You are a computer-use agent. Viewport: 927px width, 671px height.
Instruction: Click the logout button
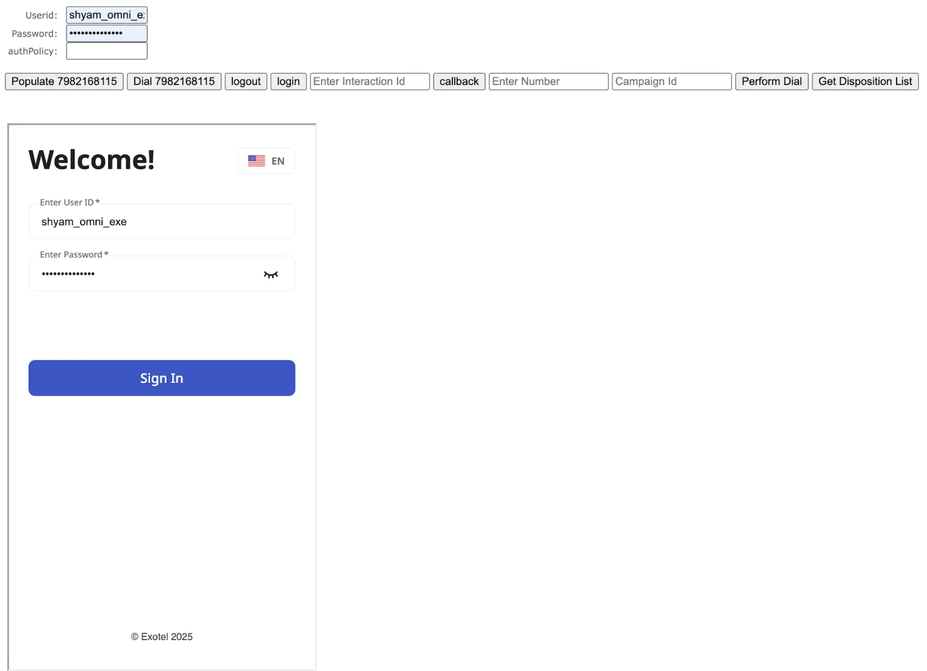(246, 82)
